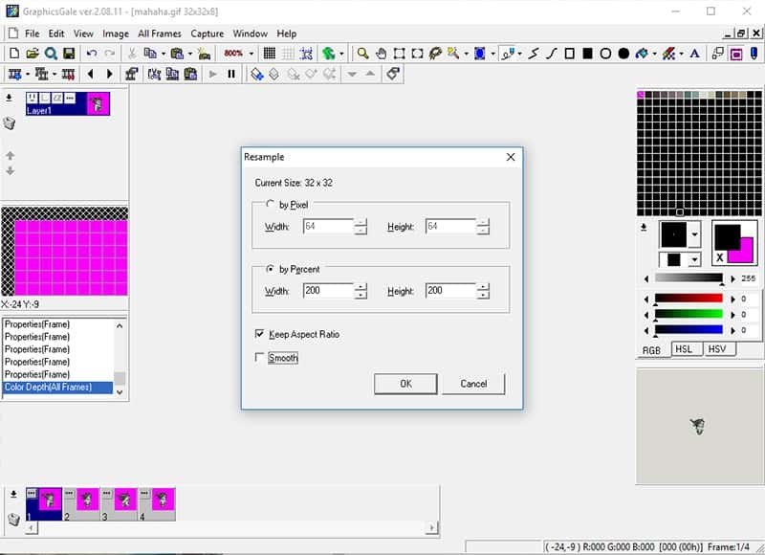Select the Flood Fill bucket tool
Screen dimensions: 765x555
(642, 54)
